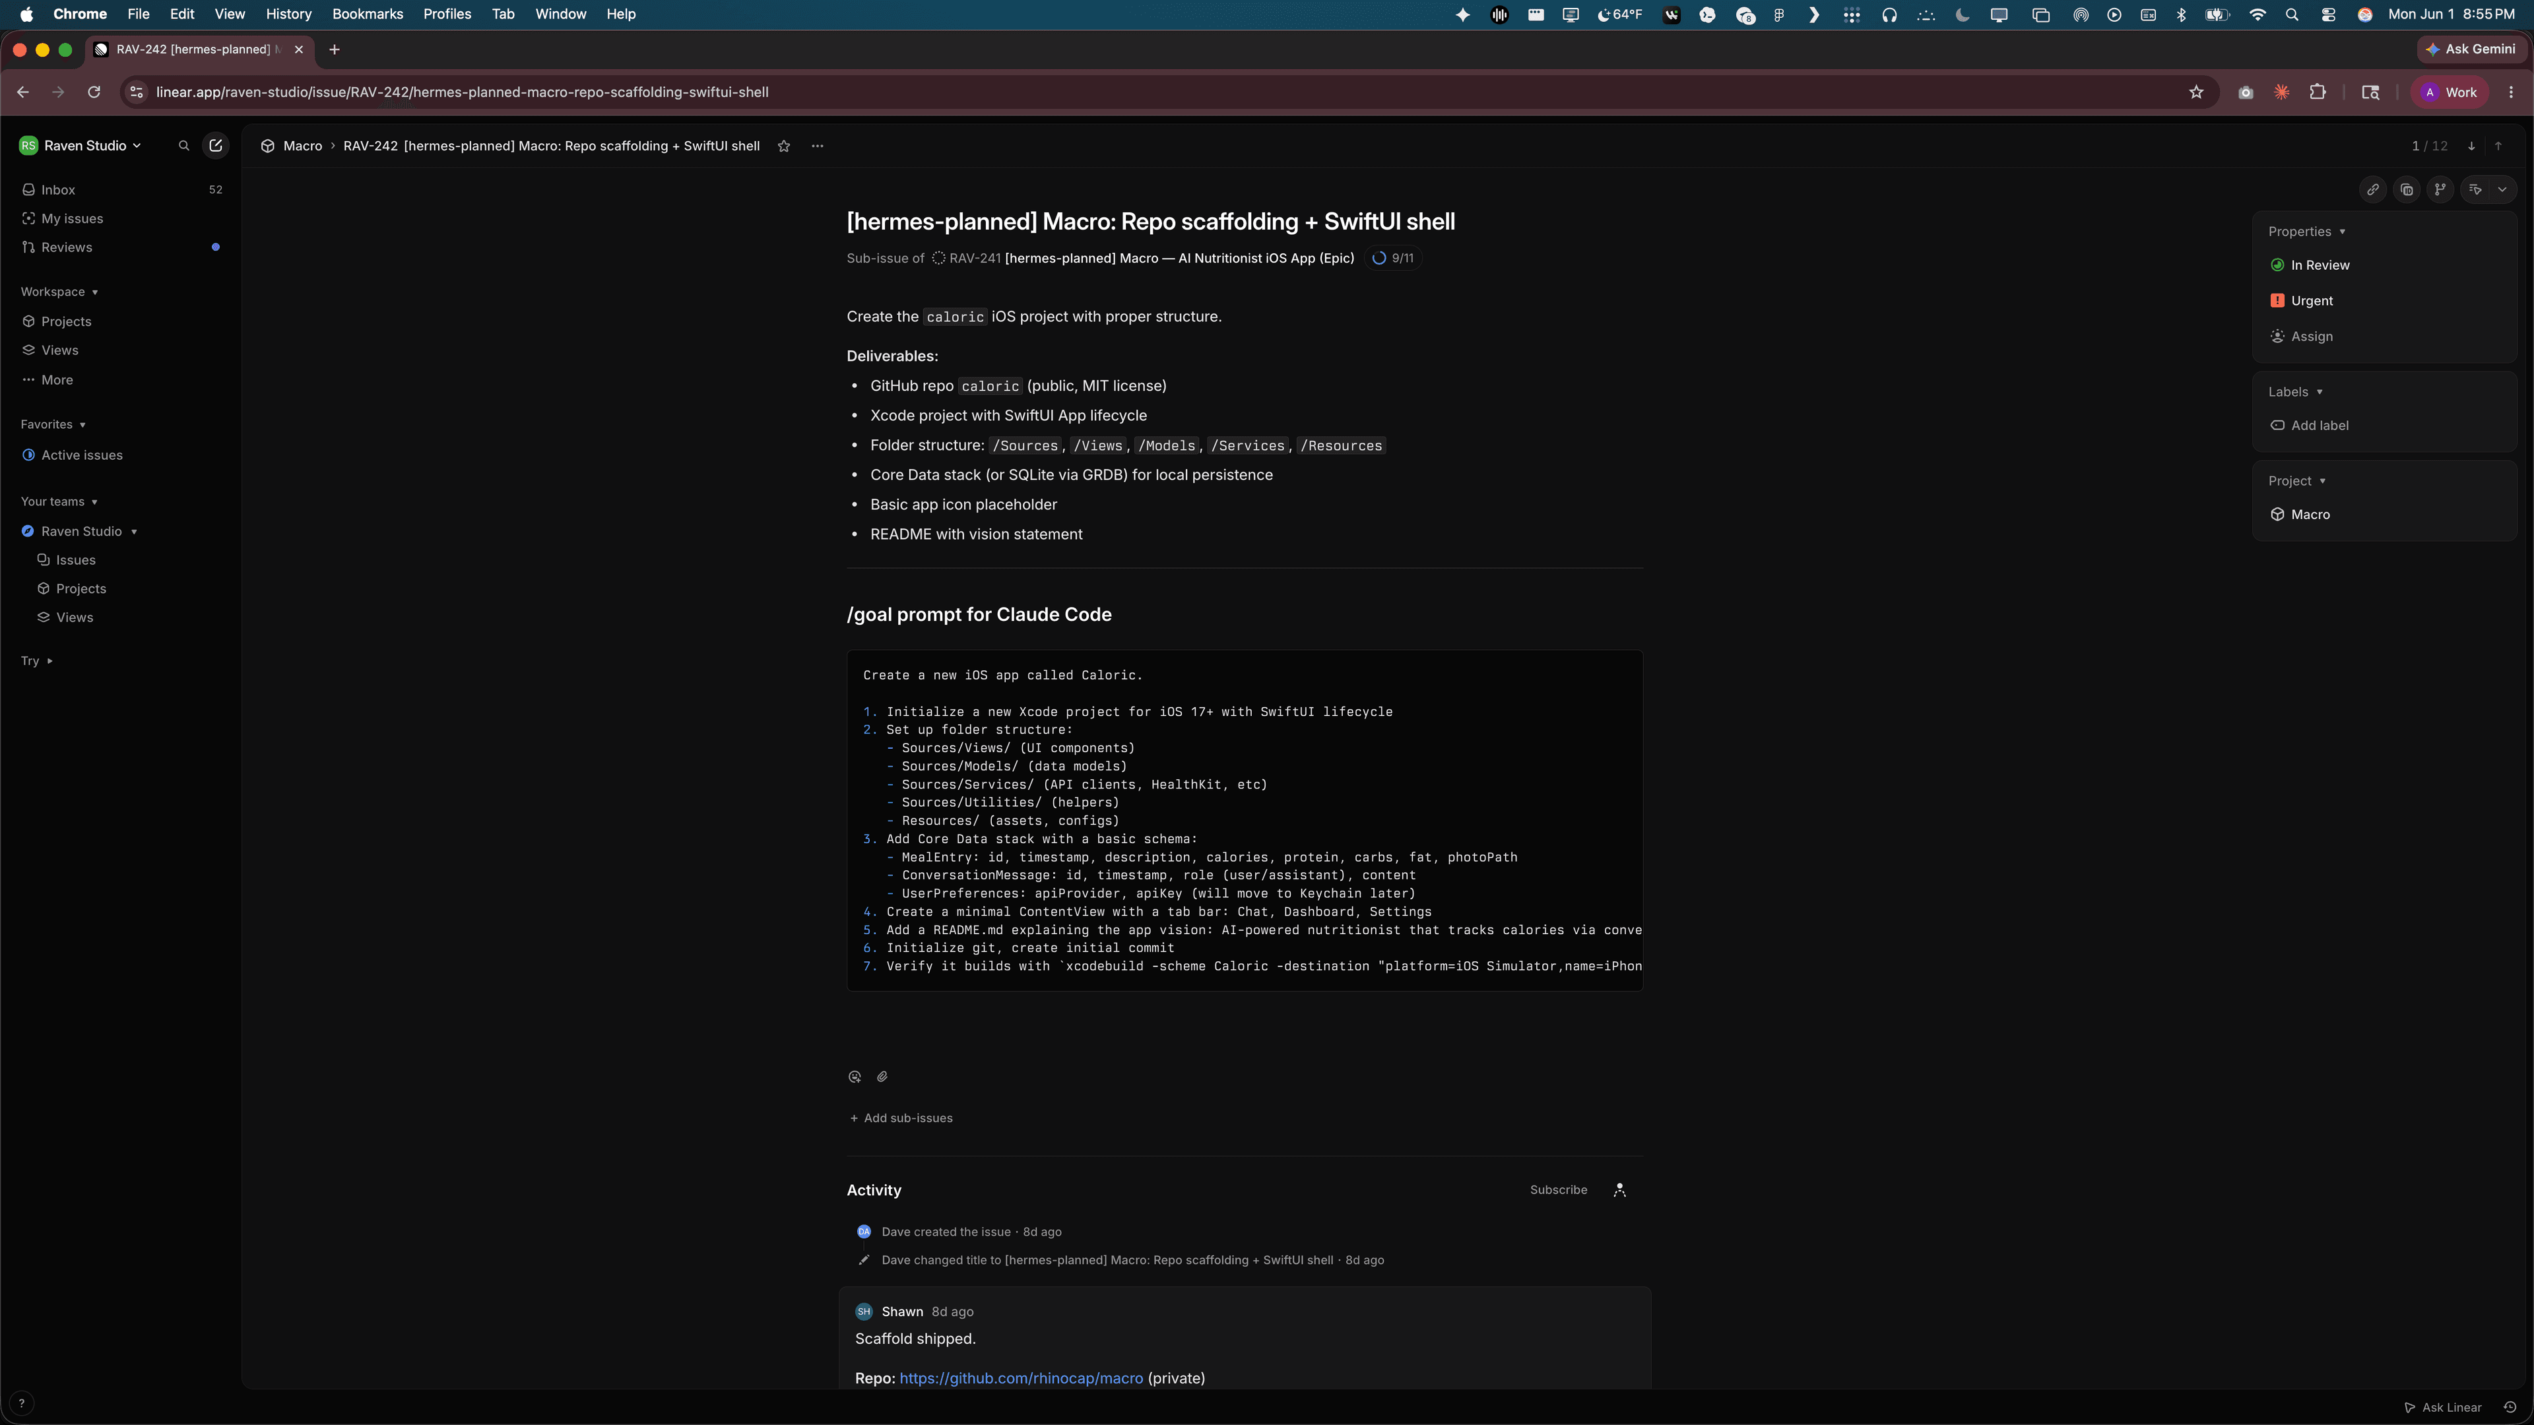Screen dimensions: 2534x1425
Task: Collapse the Favorites sidebar section
Action: (x=53, y=425)
